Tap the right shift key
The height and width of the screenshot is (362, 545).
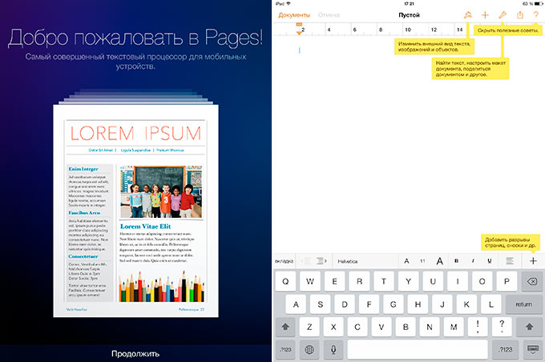pos(529,327)
